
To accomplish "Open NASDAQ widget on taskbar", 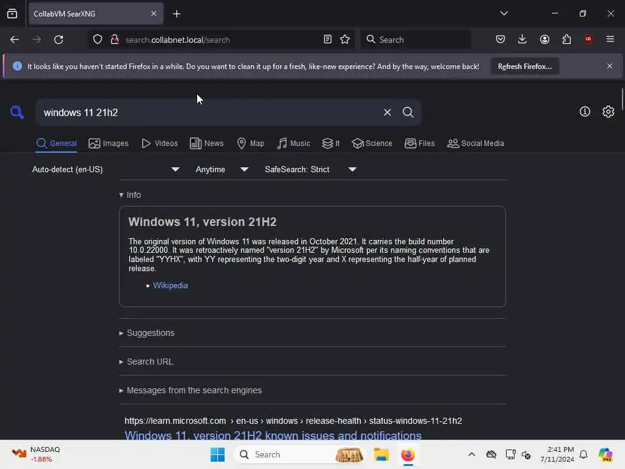I will [x=36, y=454].
